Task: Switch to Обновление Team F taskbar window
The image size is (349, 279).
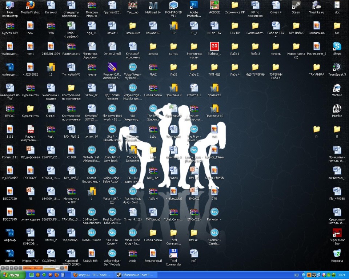Action: click(x=136, y=275)
